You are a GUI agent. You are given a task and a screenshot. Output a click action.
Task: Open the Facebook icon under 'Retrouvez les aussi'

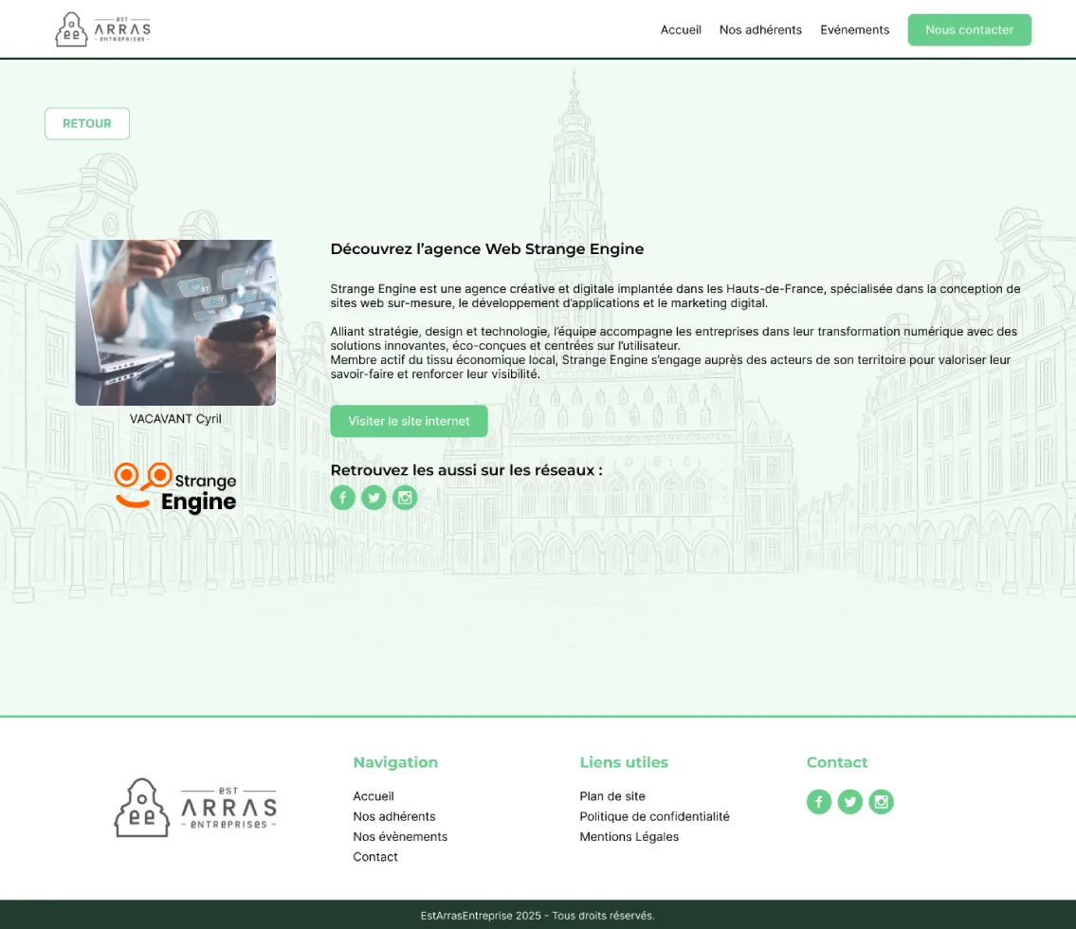pyautogui.click(x=342, y=498)
